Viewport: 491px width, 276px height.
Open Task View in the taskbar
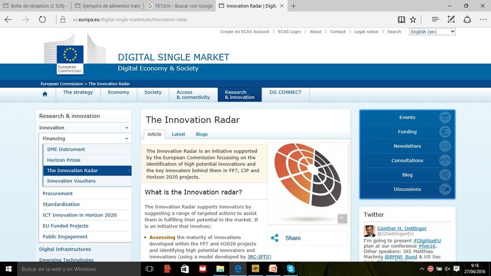tap(150, 269)
